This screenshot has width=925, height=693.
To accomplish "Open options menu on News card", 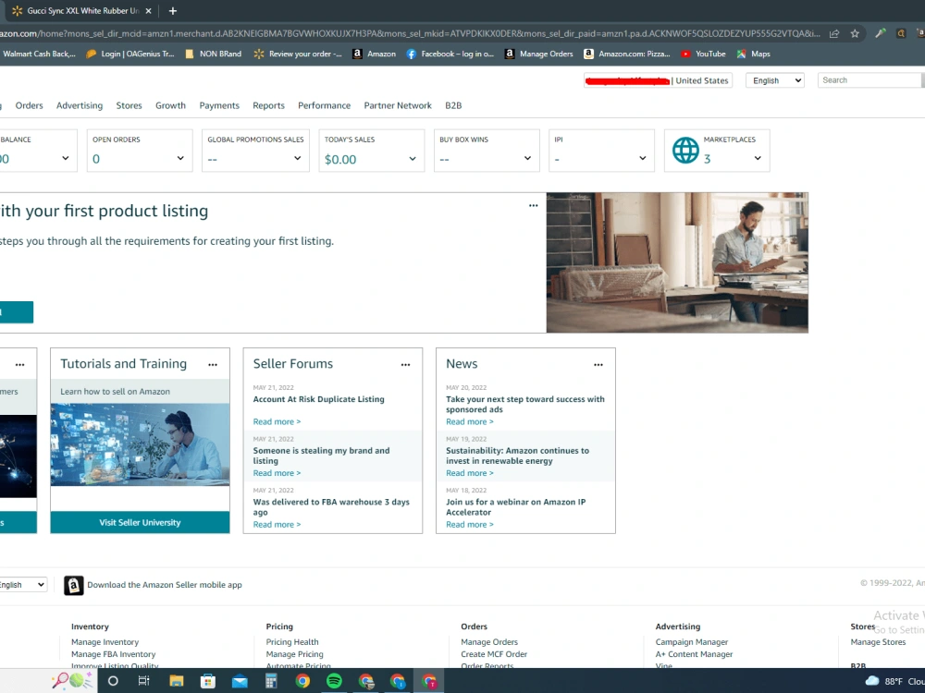I will tap(598, 365).
